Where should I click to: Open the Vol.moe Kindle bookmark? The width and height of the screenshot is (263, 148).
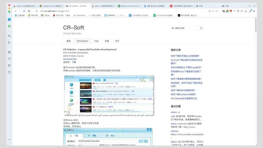(x=163, y=15)
